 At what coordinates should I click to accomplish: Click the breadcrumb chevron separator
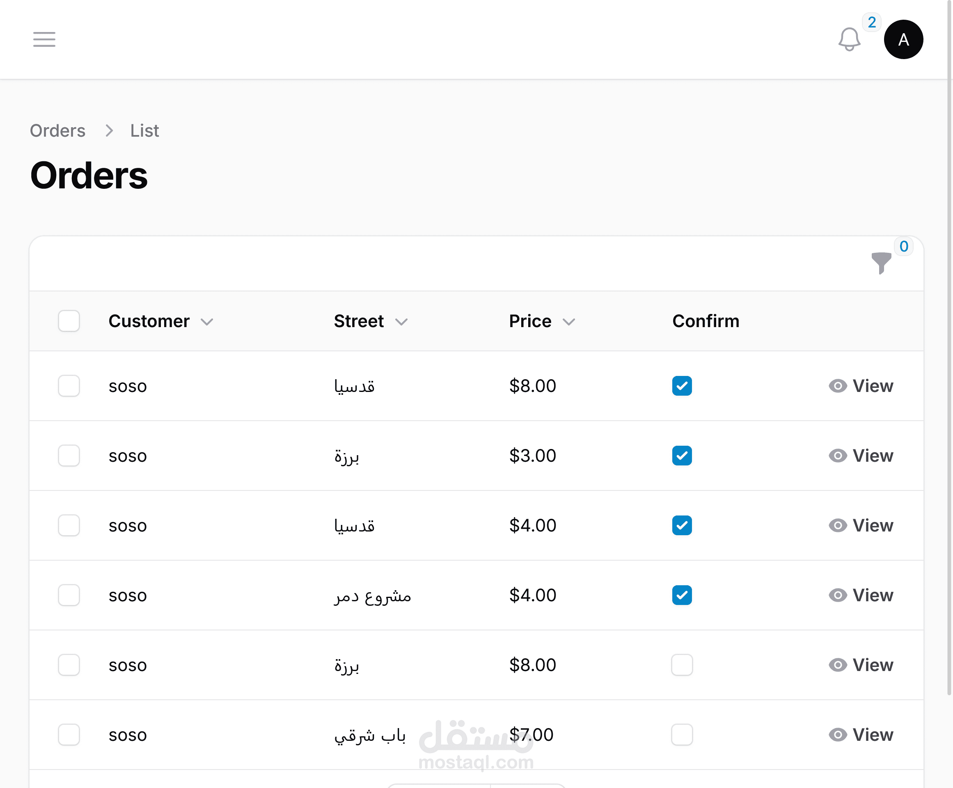click(x=109, y=131)
